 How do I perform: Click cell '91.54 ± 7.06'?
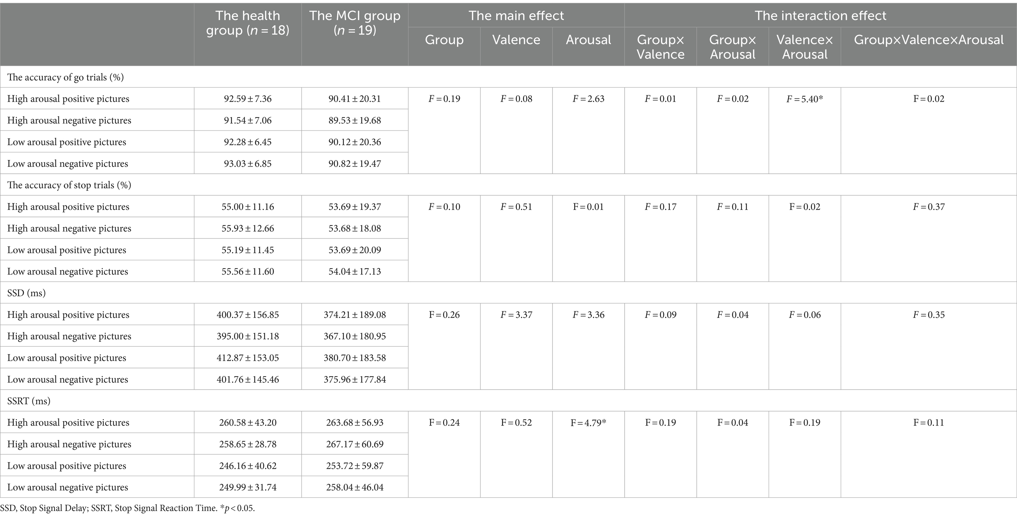point(247,120)
